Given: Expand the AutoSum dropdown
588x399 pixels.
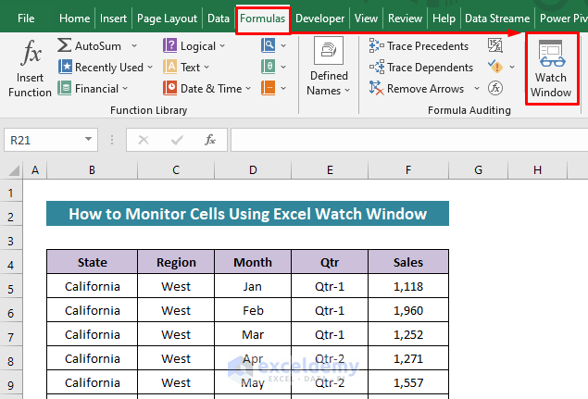Looking at the screenshot, I should coord(135,45).
